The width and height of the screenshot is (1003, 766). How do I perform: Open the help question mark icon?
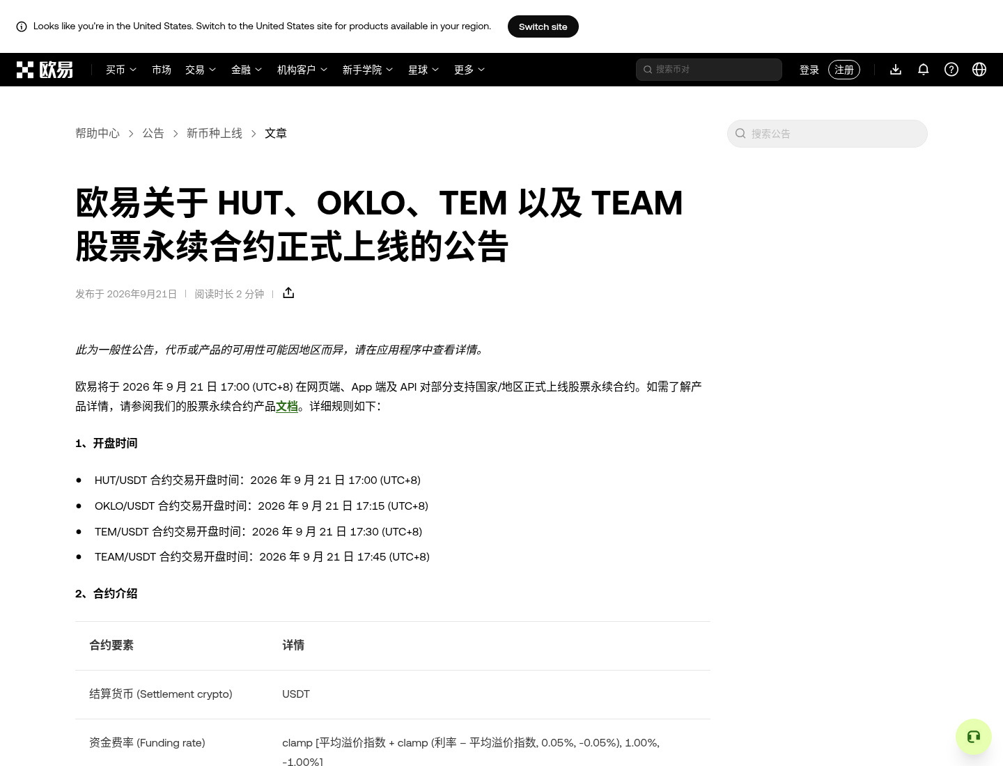pos(951,70)
